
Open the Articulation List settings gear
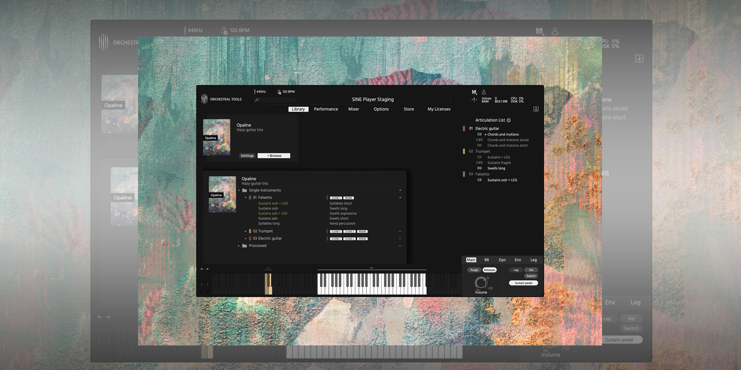(x=509, y=120)
